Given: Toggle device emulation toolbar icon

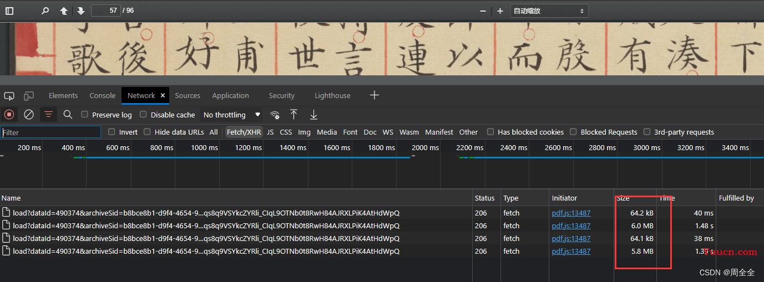Looking at the screenshot, I should click(29, 96).
